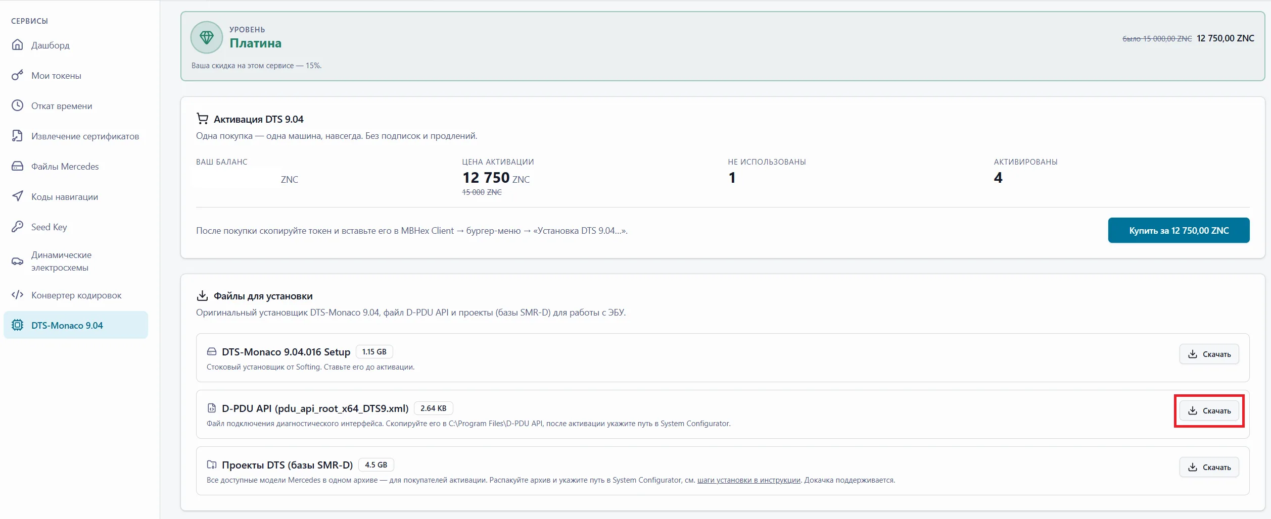Open шаги установки в инструкции link

[748, 480]
